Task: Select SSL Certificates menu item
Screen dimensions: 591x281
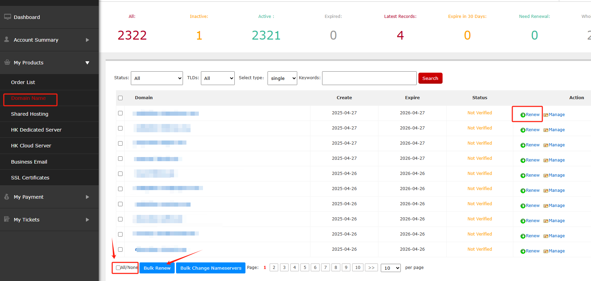Action: pos(30,178)
